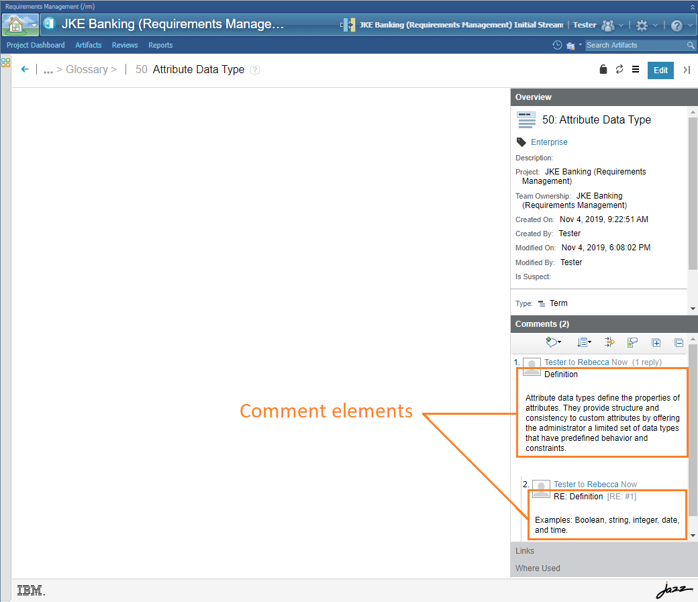
Task: Click the JKE Banking project title
Action: (x=172, y=24)
